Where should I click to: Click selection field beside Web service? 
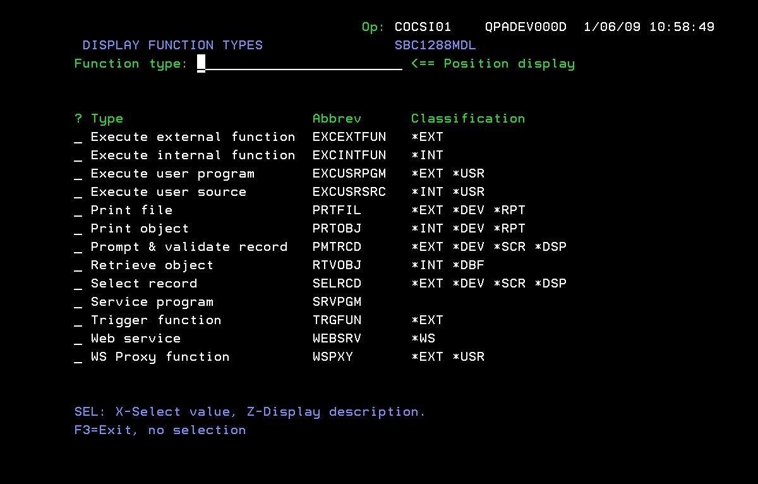coord(78,339)
